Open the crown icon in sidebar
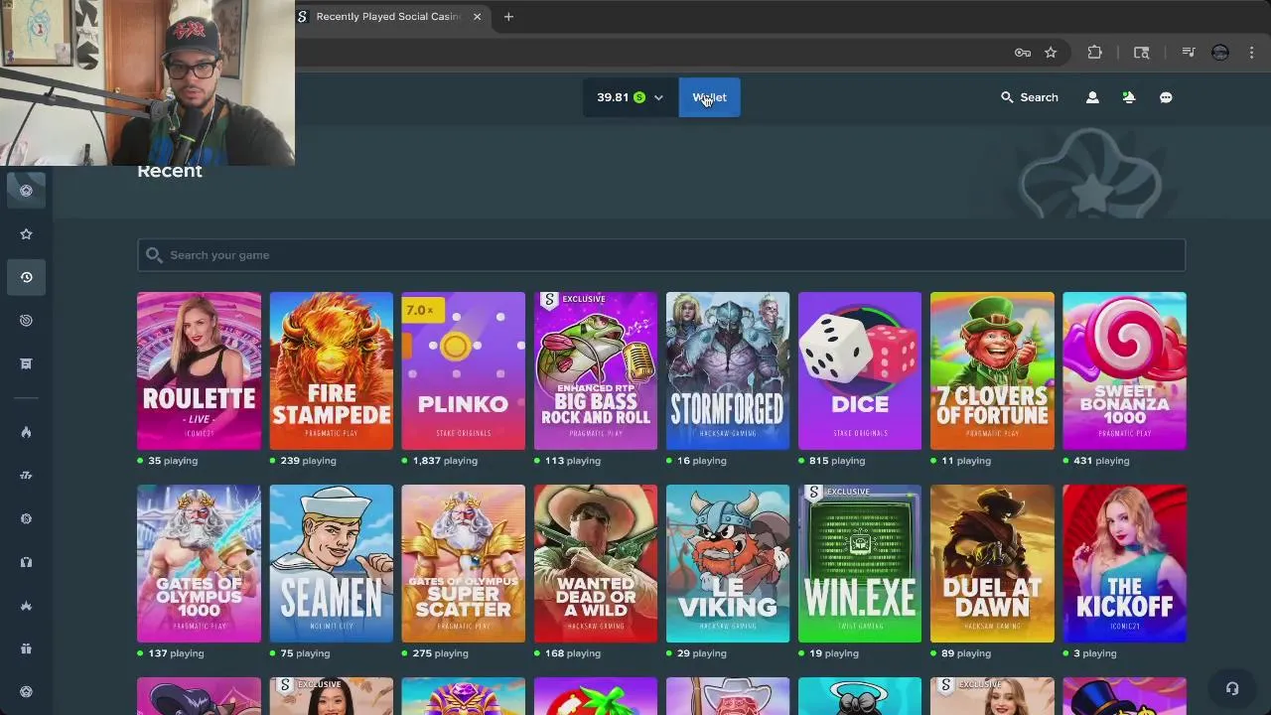The image size is (1271, 715). click(26, 606)
